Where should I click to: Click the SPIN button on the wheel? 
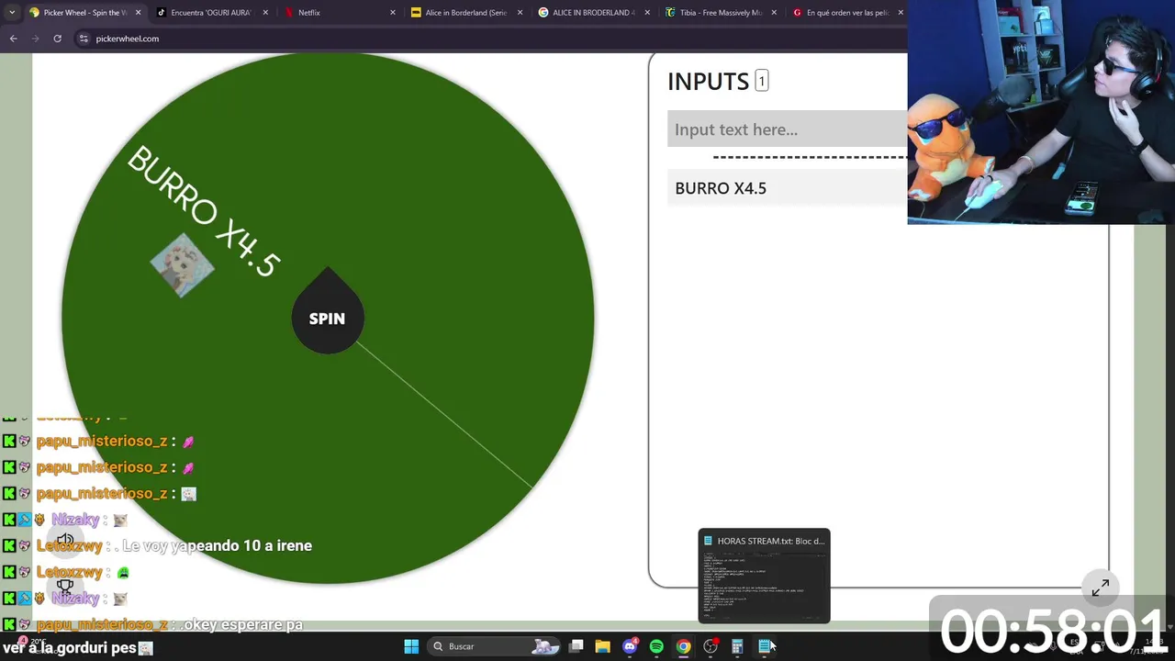tap(328, 319)
